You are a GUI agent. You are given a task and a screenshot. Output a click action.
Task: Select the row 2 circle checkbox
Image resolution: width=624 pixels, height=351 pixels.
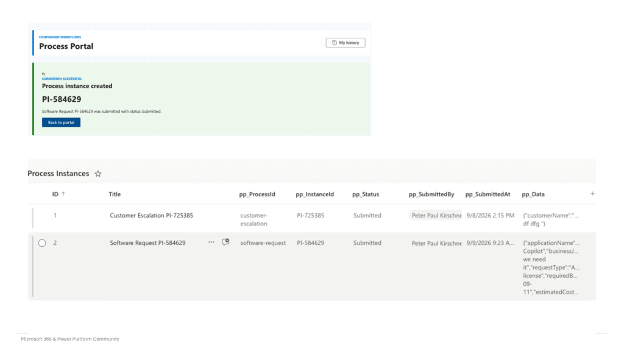point(42,243)
